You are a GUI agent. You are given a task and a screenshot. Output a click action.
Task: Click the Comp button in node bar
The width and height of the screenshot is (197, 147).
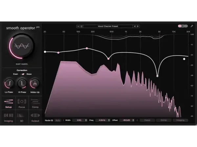(164, 120)
